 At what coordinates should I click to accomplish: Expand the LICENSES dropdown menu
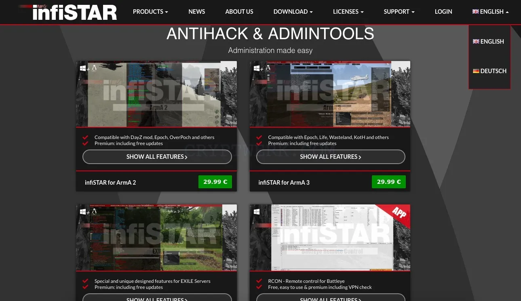348,12
